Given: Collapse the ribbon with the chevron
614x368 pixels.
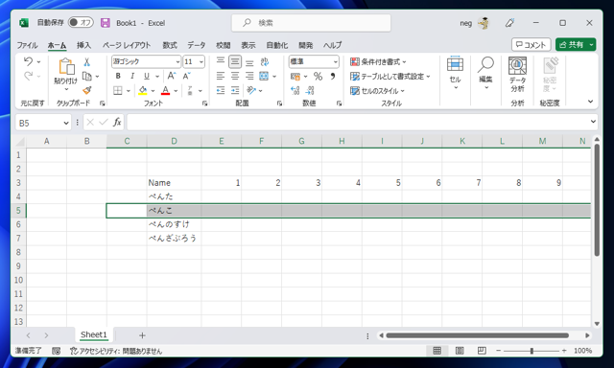Looking at the screenshot, I should pyautogui.click(x=590, y=102).
